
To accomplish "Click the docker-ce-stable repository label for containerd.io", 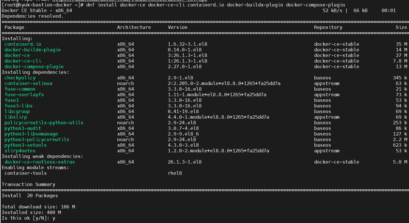I will (337, 44).
